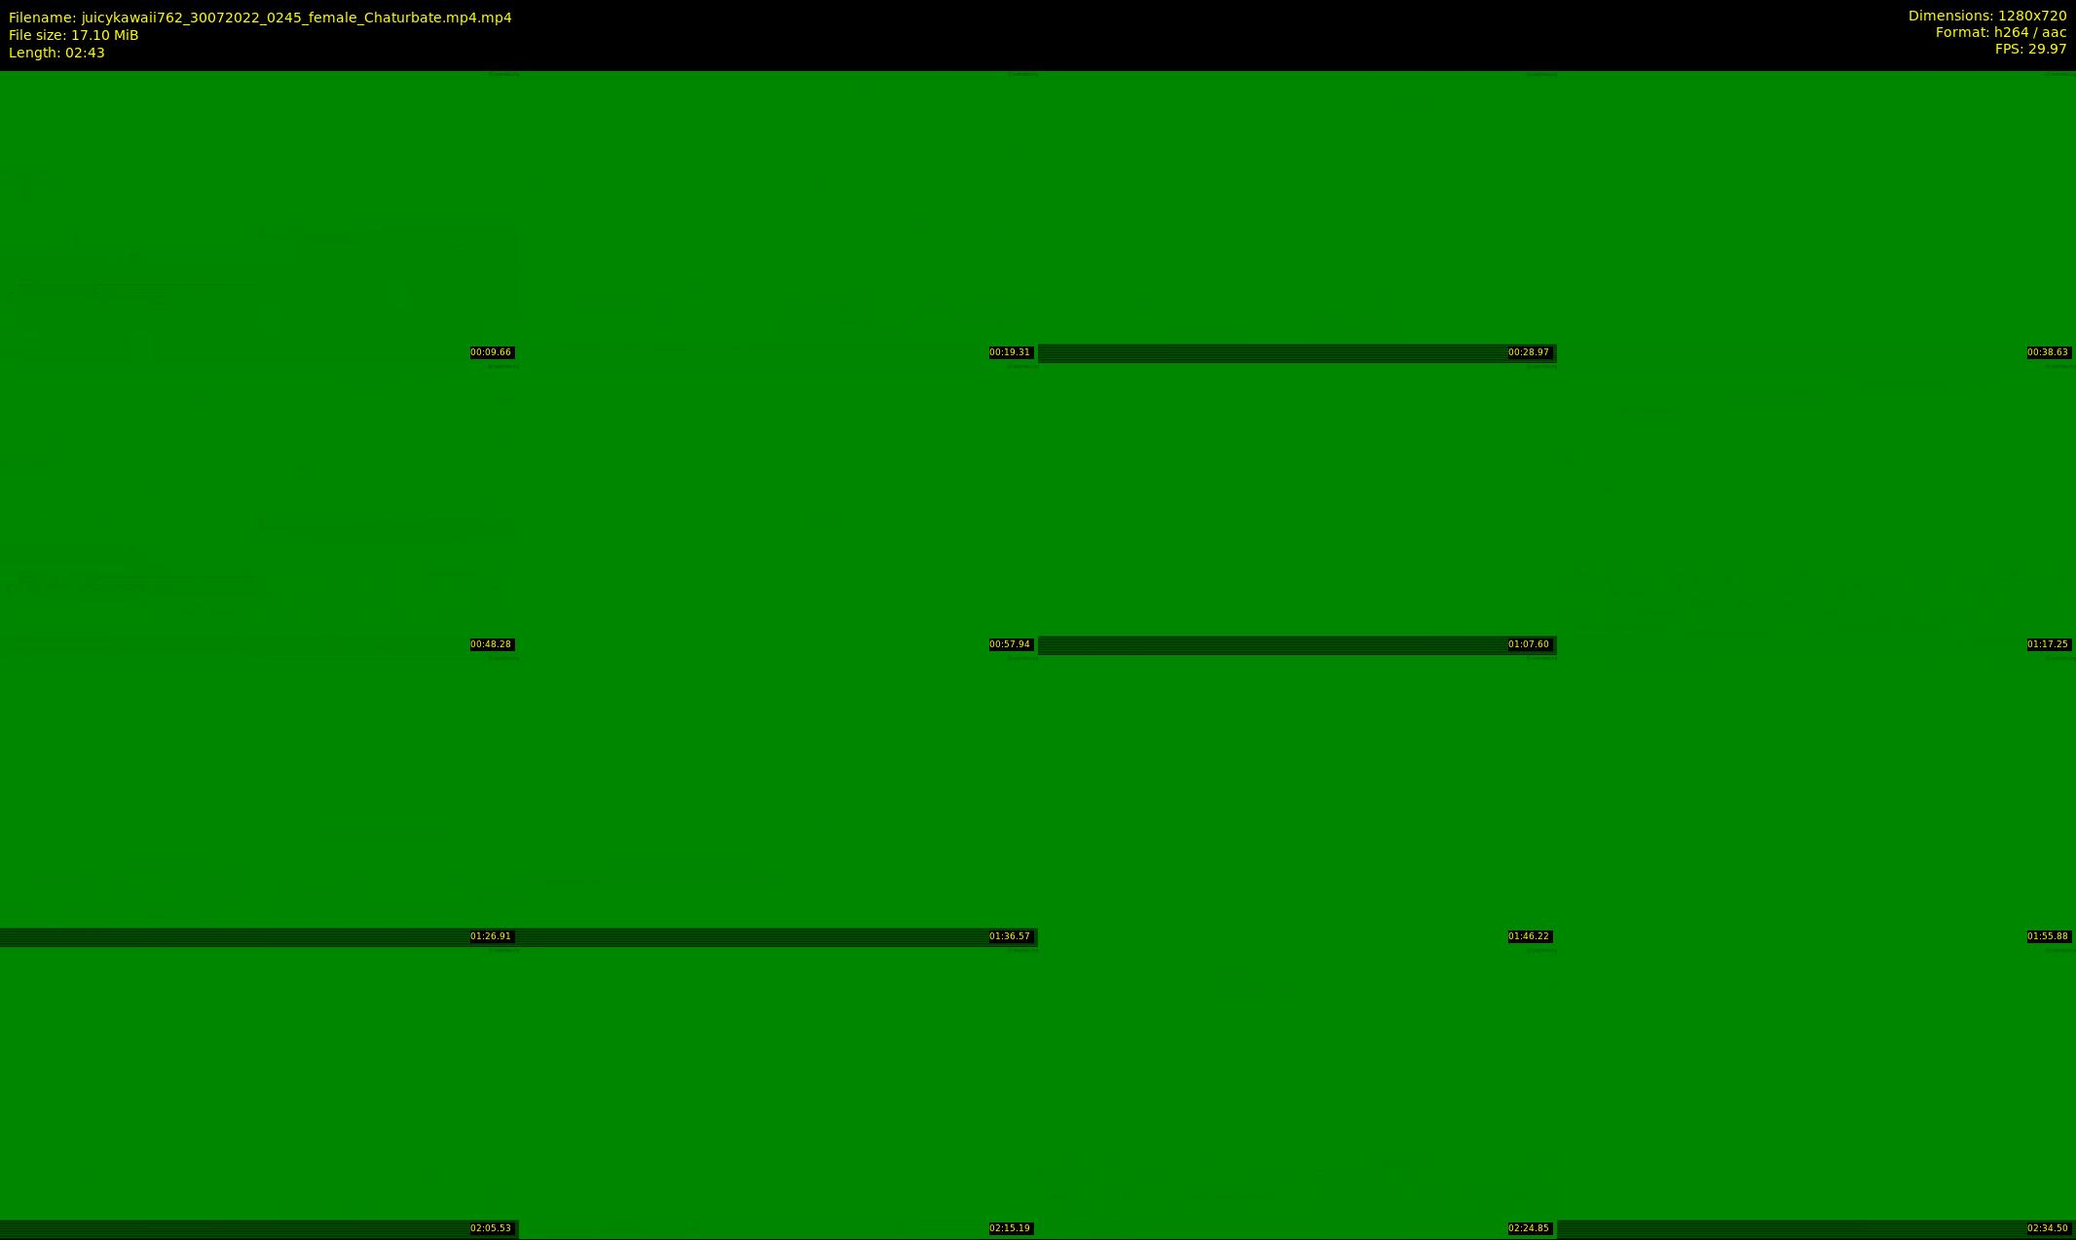Image resolution: width=2076 pixels, height=1240 pixels.
Task: Click the thumbnail frame stamped 00:09.66
Action: point(259,216)
